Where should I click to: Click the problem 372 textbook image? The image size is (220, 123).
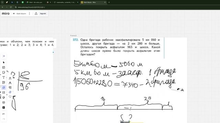point(117,48)
